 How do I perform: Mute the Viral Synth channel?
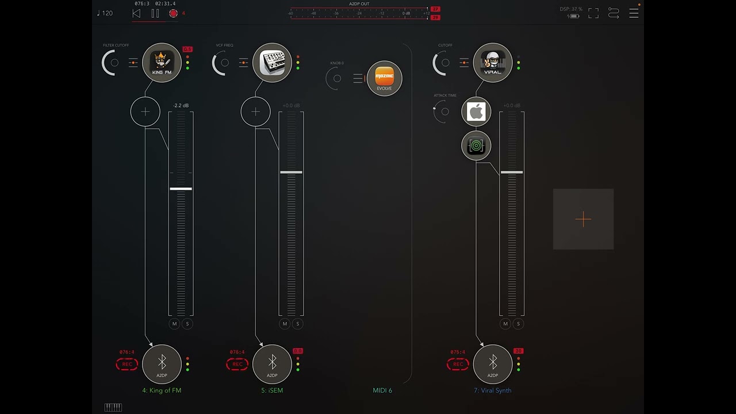(506, 324)
